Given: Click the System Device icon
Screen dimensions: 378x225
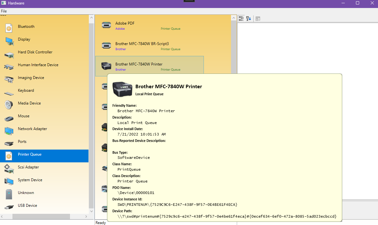Looking at the screenshot, I should pyautogui.click(x=9, y=181).
